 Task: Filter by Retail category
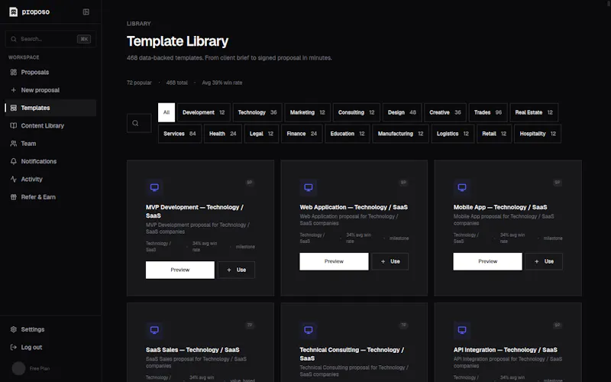[494, 134]
